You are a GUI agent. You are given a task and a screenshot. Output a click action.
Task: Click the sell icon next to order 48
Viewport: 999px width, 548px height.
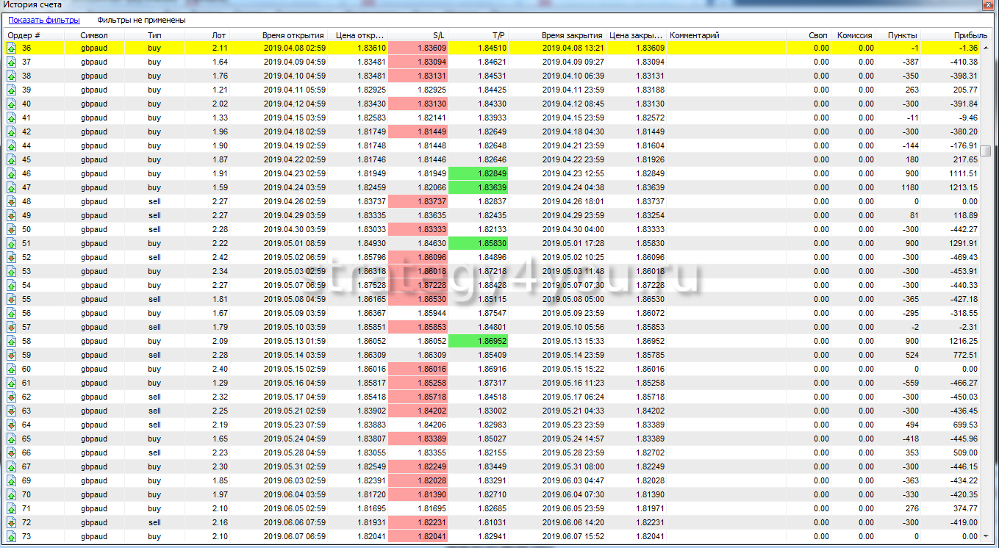point(12,201)
